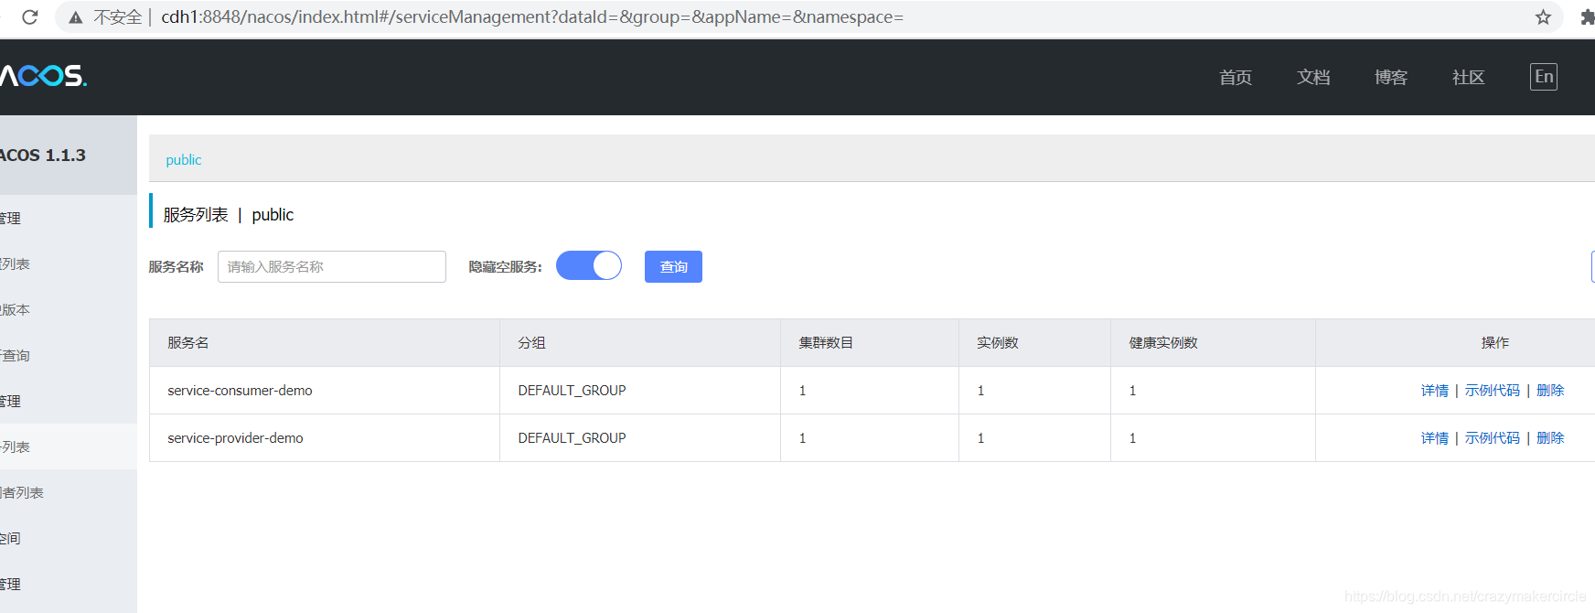Viewport: 1595px width, 613px height.
Task: Select the public namespace tab
Action: pyautogui.click(x=183, y=160)
